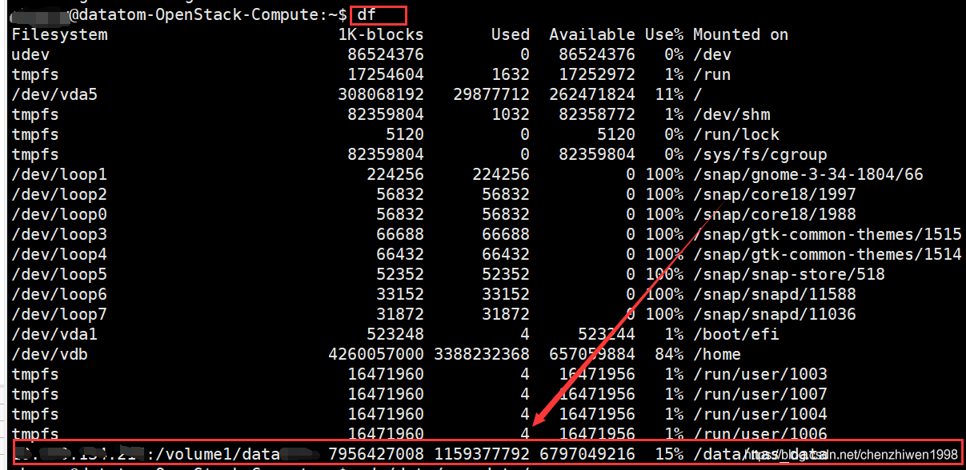Image resolution: width=966 pixels, height=470 pixels.
Task: Click the '11%' usage value
Action: (x=669, y=94)
